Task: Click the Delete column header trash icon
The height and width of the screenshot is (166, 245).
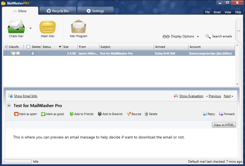Action: coord(28,47)
